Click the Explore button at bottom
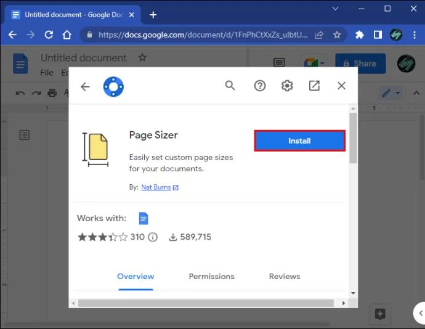Screen dimensions: 425x329 [x=380, y=314]
